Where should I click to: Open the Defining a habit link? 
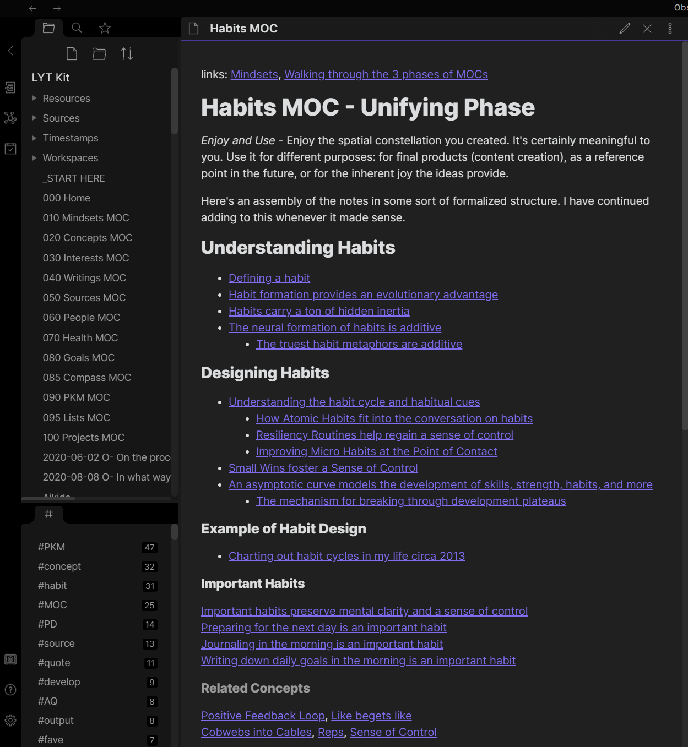tap(269, 278)
